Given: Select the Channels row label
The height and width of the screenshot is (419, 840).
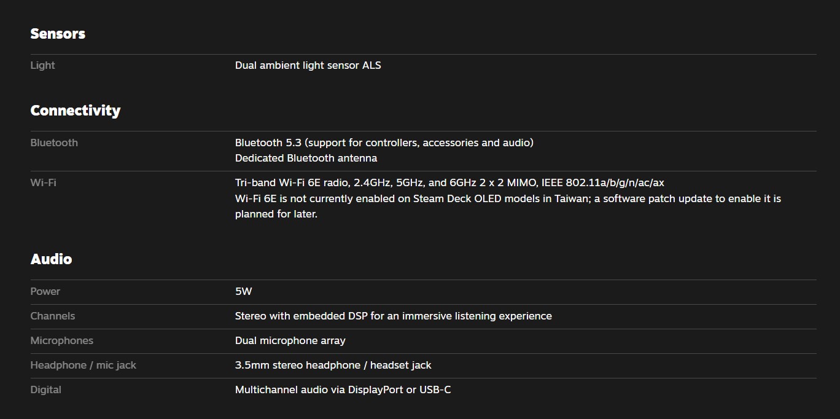Looking at the screenshot, I should pyautogui.click(x=52, y=316).
